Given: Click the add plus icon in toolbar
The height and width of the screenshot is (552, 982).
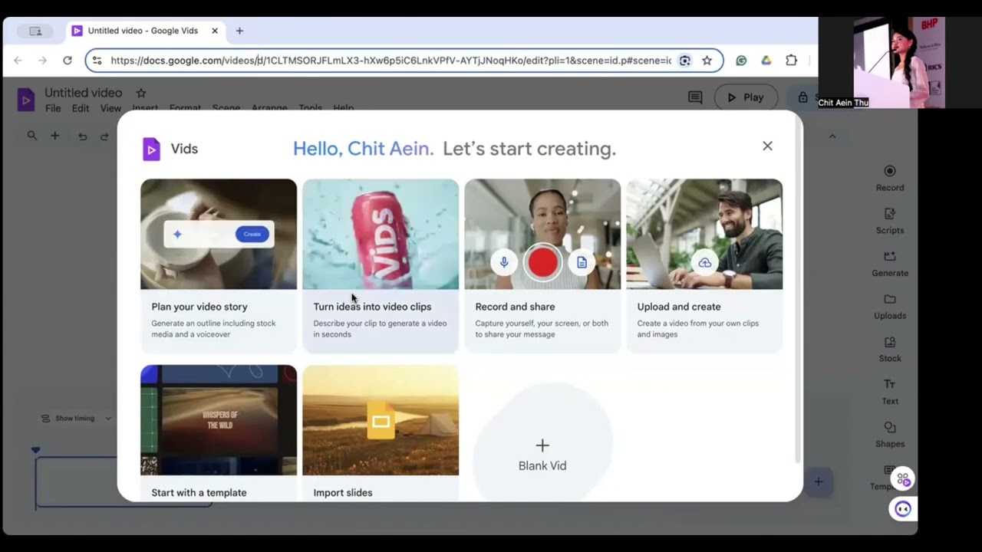Looking at the screenshot, I should coord(55,136).
